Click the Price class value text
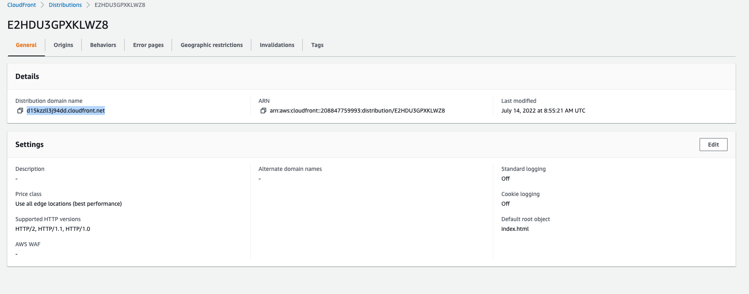Viewport: 749px width, 294px height. (68, 204)
